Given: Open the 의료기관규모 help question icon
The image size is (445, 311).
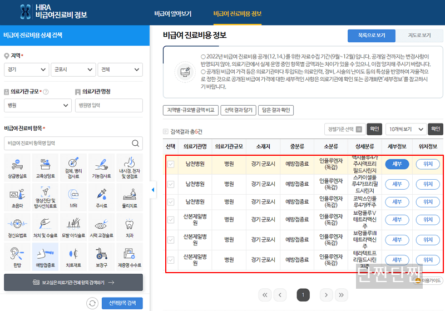Looking at the screenshot, I should coord(46,92).
